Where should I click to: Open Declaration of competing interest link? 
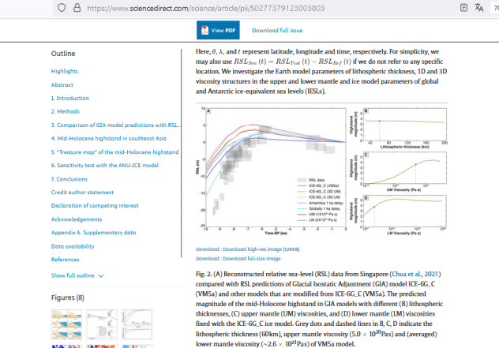95,206
